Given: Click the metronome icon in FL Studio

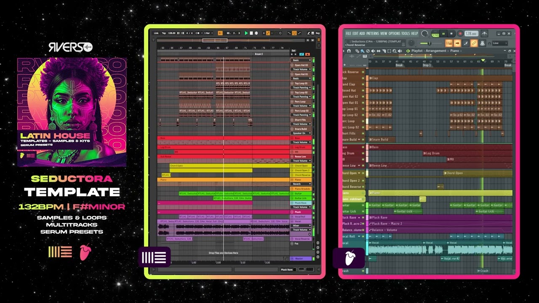Looking at the screenshot, I should tap(484, 34).
